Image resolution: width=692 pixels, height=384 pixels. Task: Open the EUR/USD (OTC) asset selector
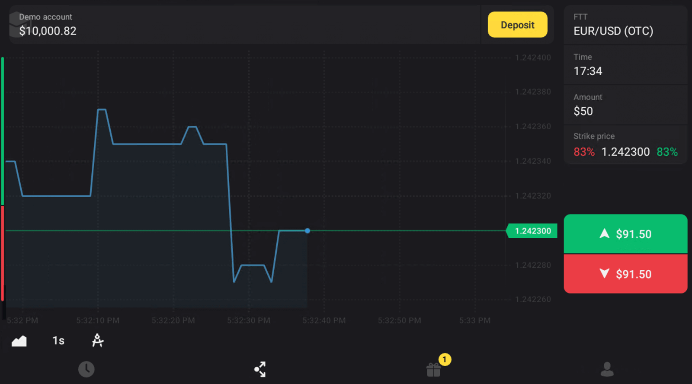click(625, 25)
